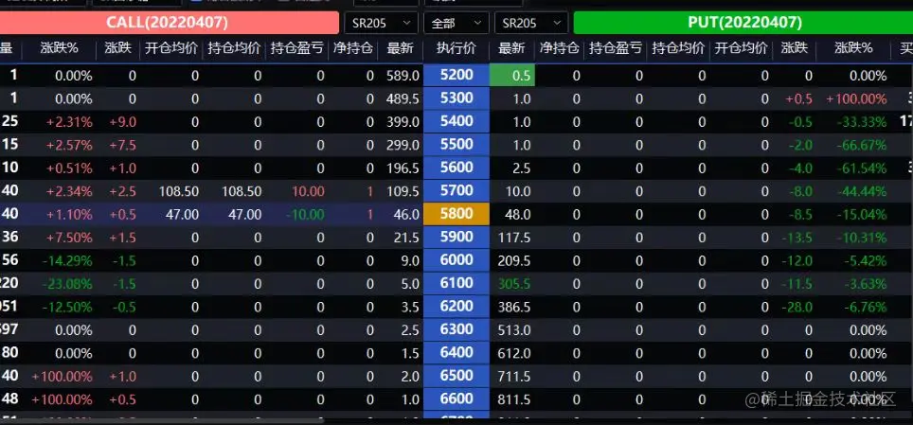Select strike price 5600 cell
The width and height of the screenshot is (913, 425).
[456, 168]
